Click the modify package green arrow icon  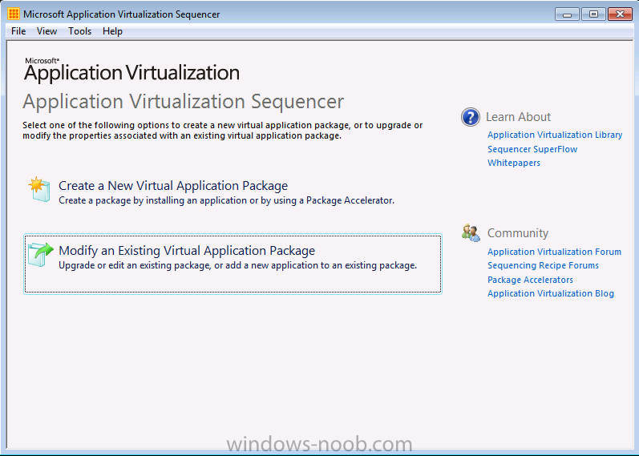pos(40,255)
